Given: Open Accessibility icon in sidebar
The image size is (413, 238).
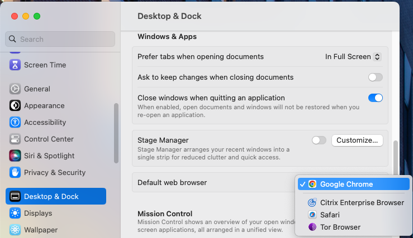Looking at the screenshot, I should point(15,122).
